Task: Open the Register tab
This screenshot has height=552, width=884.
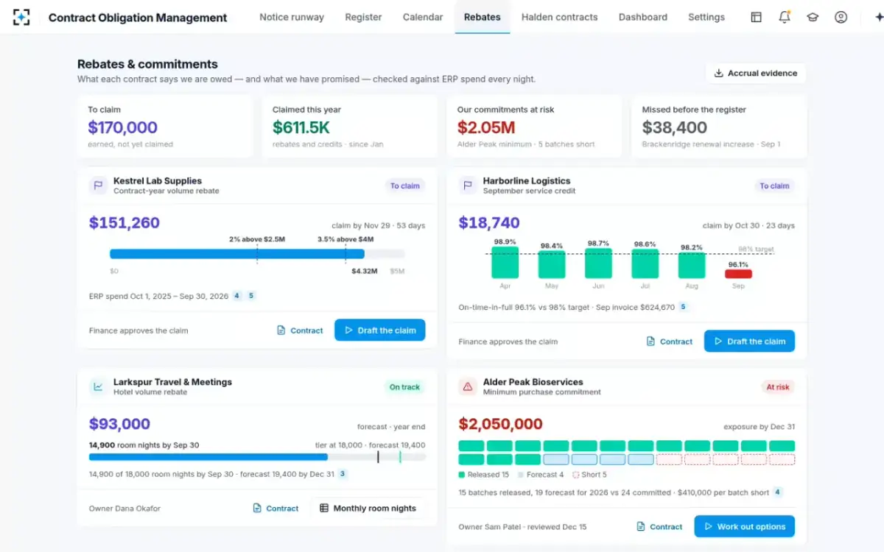Action: pyautogui.click(x=363, y=17)
